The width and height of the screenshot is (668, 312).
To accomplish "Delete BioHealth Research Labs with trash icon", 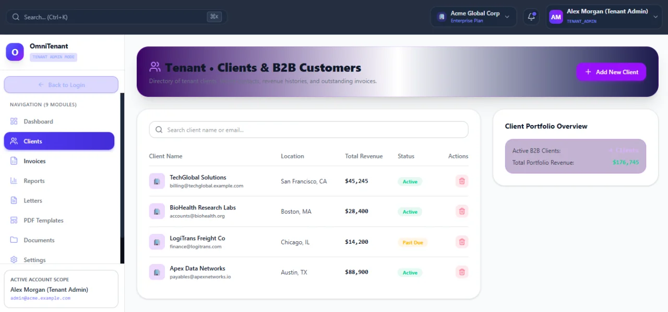I will pos(462,211).
